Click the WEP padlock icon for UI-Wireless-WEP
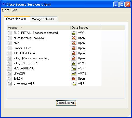Image resolution: width=132 pixels, height=118 pixels. coord(74,84)
